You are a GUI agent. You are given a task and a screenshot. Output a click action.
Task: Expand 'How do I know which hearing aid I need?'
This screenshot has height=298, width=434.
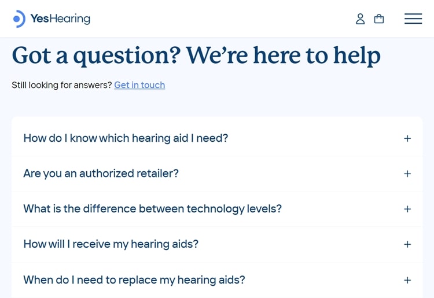coord(126,138)
